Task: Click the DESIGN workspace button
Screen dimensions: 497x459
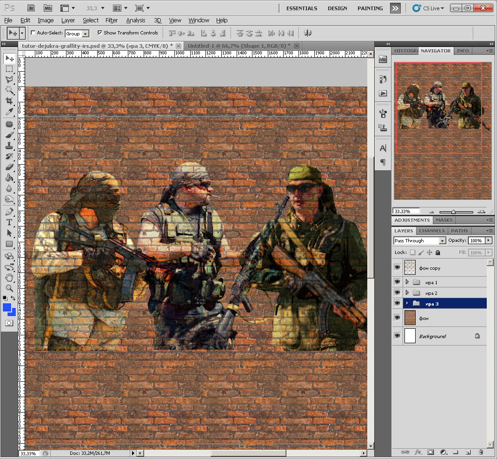Action: click(x=337, y=8)
